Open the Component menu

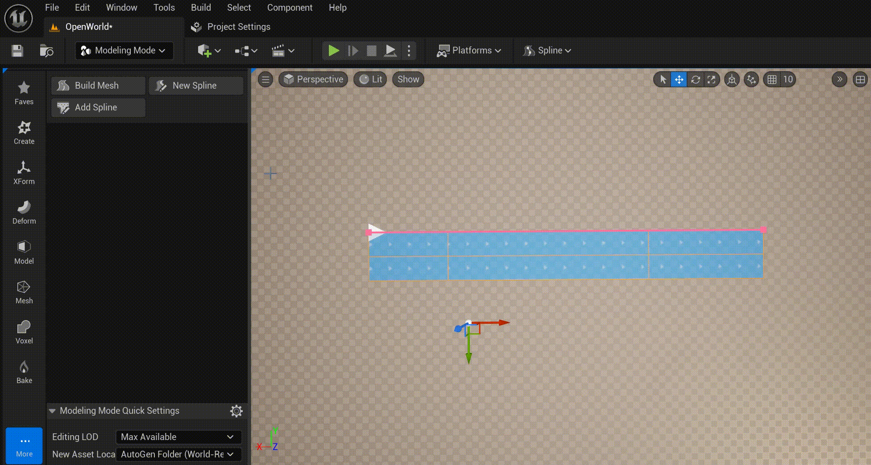(x=290, y=8)
